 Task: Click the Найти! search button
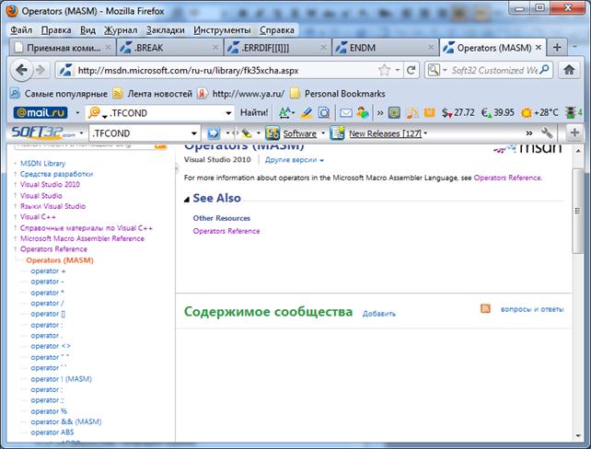254,112
